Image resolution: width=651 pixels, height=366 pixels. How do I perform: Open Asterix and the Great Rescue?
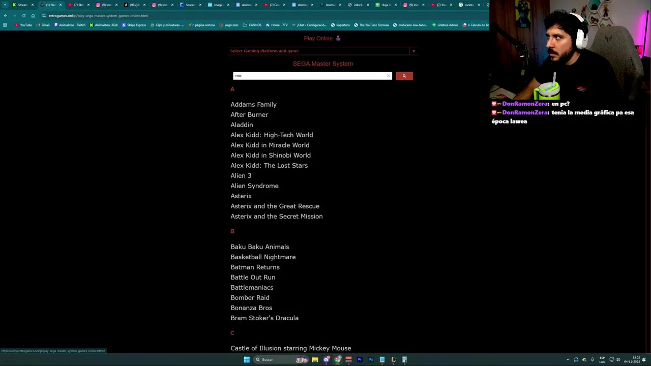(x=275, y=206)
